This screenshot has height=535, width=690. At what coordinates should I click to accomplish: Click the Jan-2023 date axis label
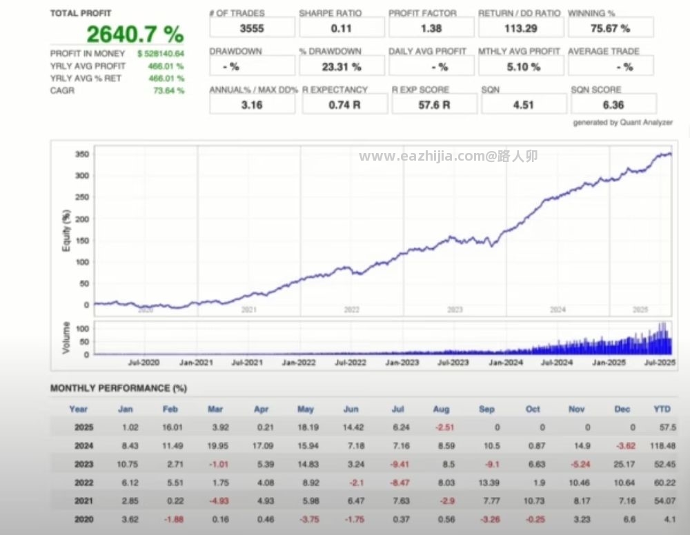click(402, 363)
